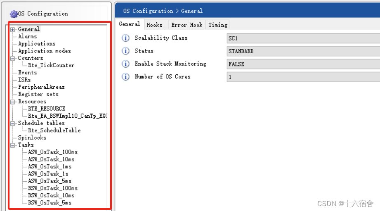This screenshot has width=380, height=211.
Task: Click the Number of OS Cores label
Action: click(163, 77)
